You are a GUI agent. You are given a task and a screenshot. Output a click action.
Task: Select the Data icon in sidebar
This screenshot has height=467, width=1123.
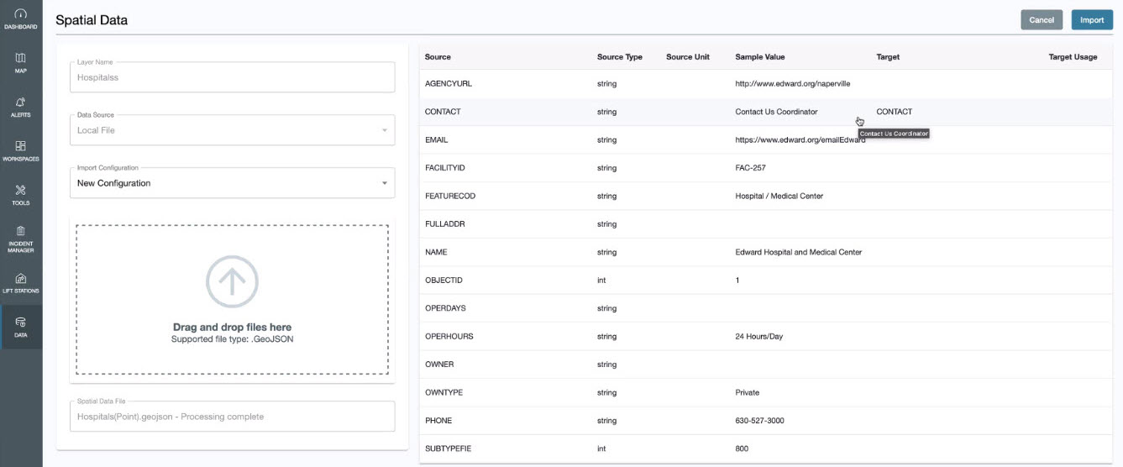coord(21,323)
